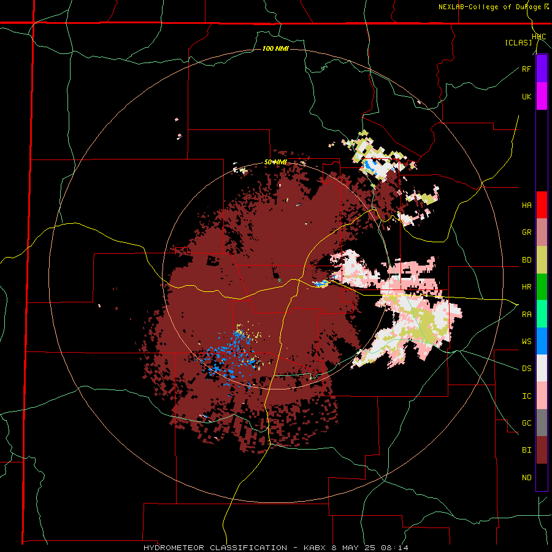Click the DS legend label
This screenshot has height=552, width=552.
(526, 369)
